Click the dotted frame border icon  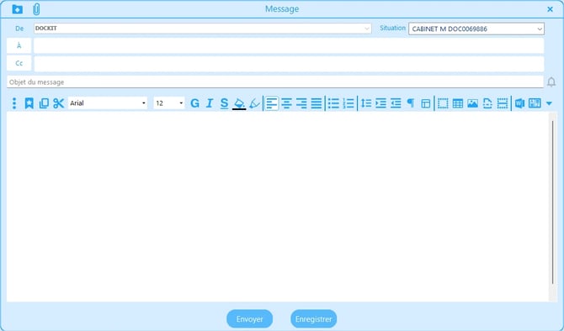coord(443,103)
